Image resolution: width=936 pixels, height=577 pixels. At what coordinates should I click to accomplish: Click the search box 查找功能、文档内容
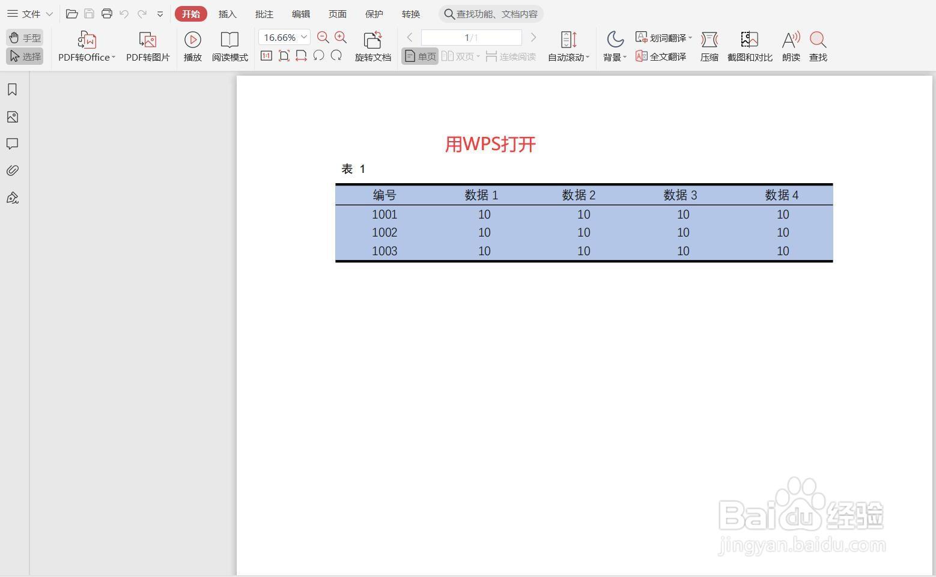(x=491, y=14)
